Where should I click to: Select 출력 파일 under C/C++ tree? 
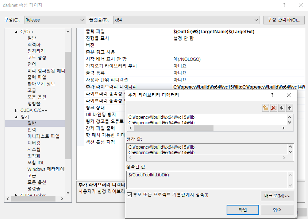[x=37, y=77]
